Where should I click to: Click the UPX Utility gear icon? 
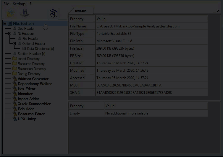click(x=15, y=119)
